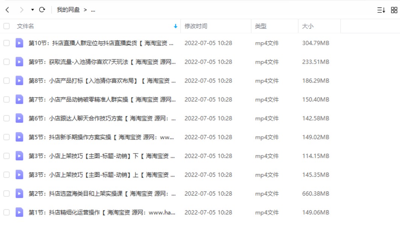Open 我的网盘 breadcrumb

(68, 10)
